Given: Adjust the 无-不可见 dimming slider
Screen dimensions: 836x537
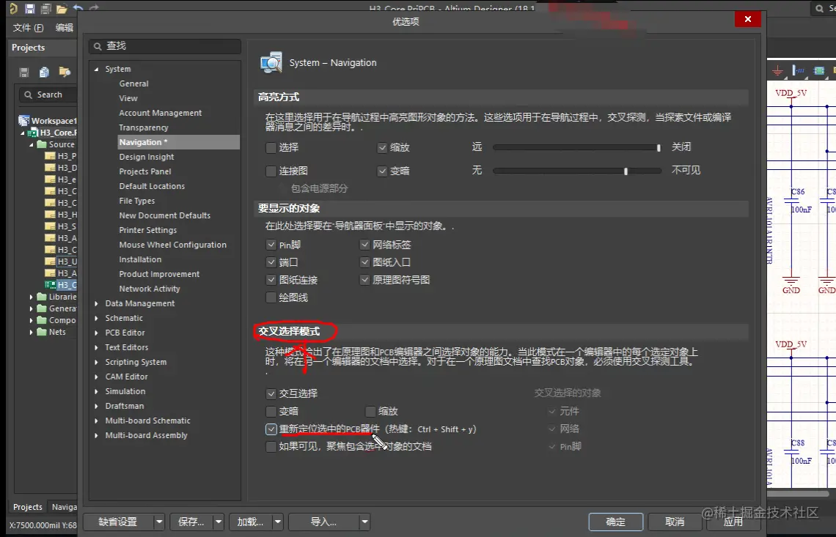Looking at the screenshot, I should pos(577,171).
